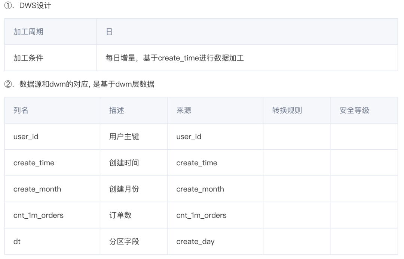Image resolution: width=404 pixels, height=259 pixels.
Task: Click cnt_1m_orders in the 来源 column
Action: (201, 215)
